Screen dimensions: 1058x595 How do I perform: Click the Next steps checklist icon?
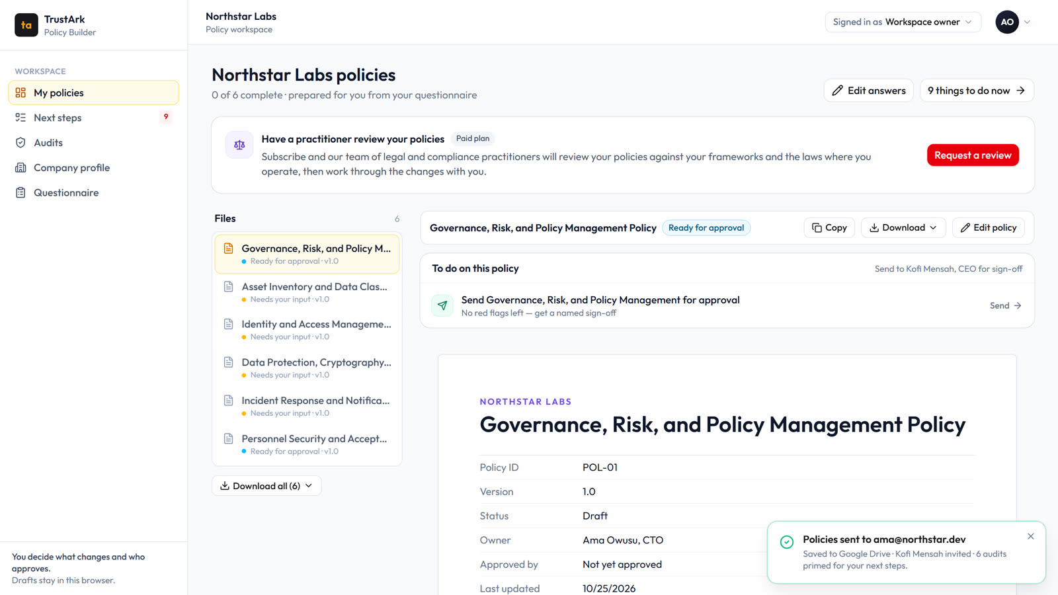pos(20,118)
